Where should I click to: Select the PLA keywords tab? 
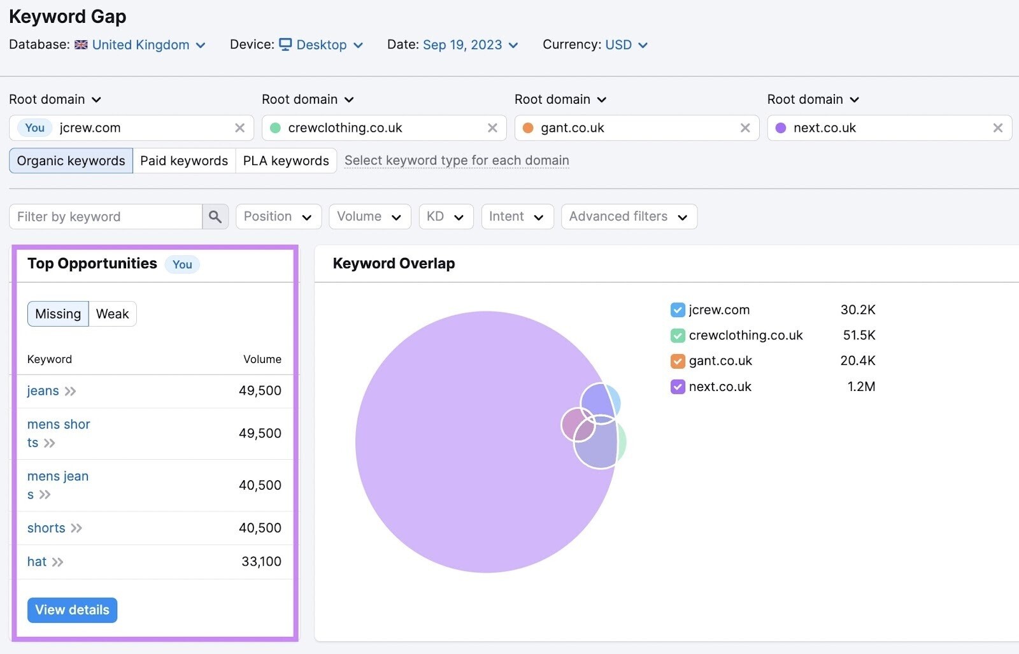click(x=285, y=160)
